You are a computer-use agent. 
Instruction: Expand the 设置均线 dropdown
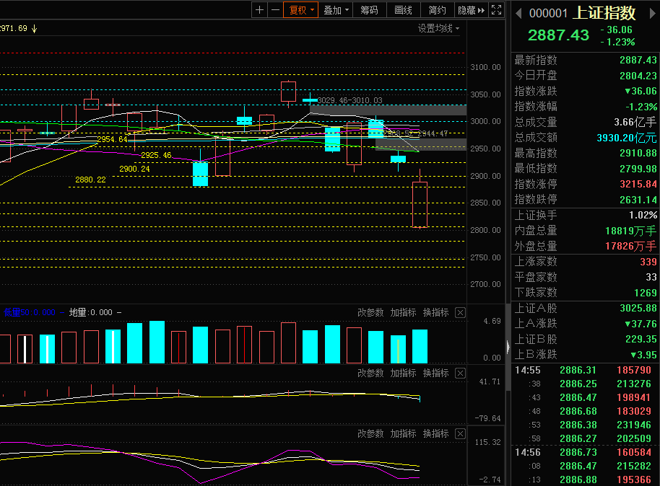[438, 29]
